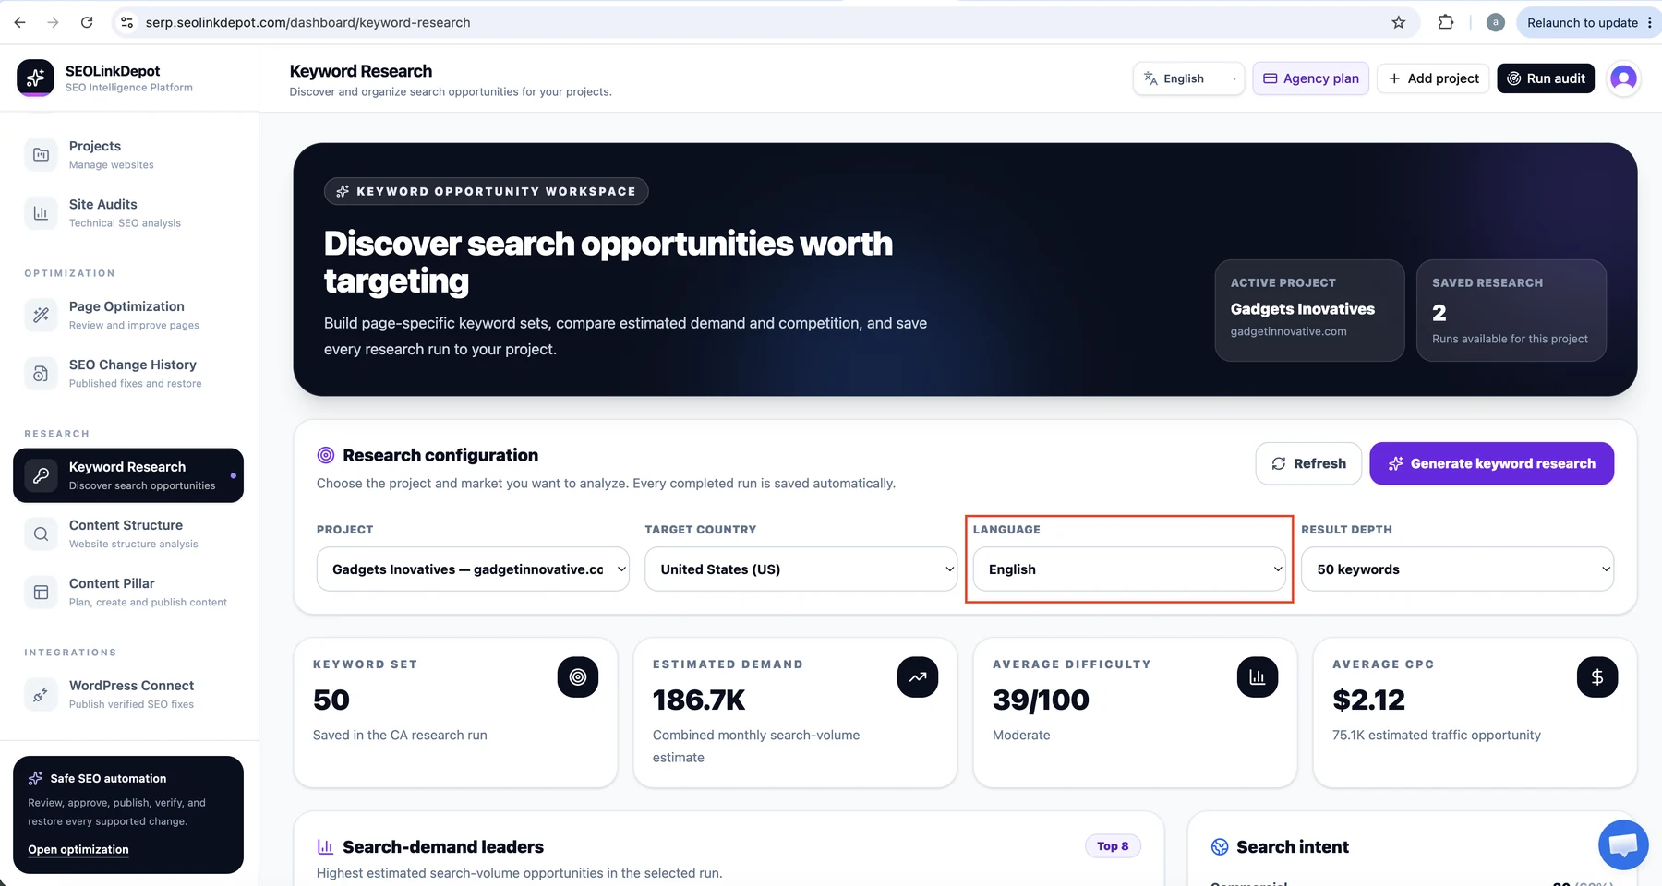The height and width of the screenshot is (886, 1662).
Task: Reload the page in browser
Action: (87, 22)
